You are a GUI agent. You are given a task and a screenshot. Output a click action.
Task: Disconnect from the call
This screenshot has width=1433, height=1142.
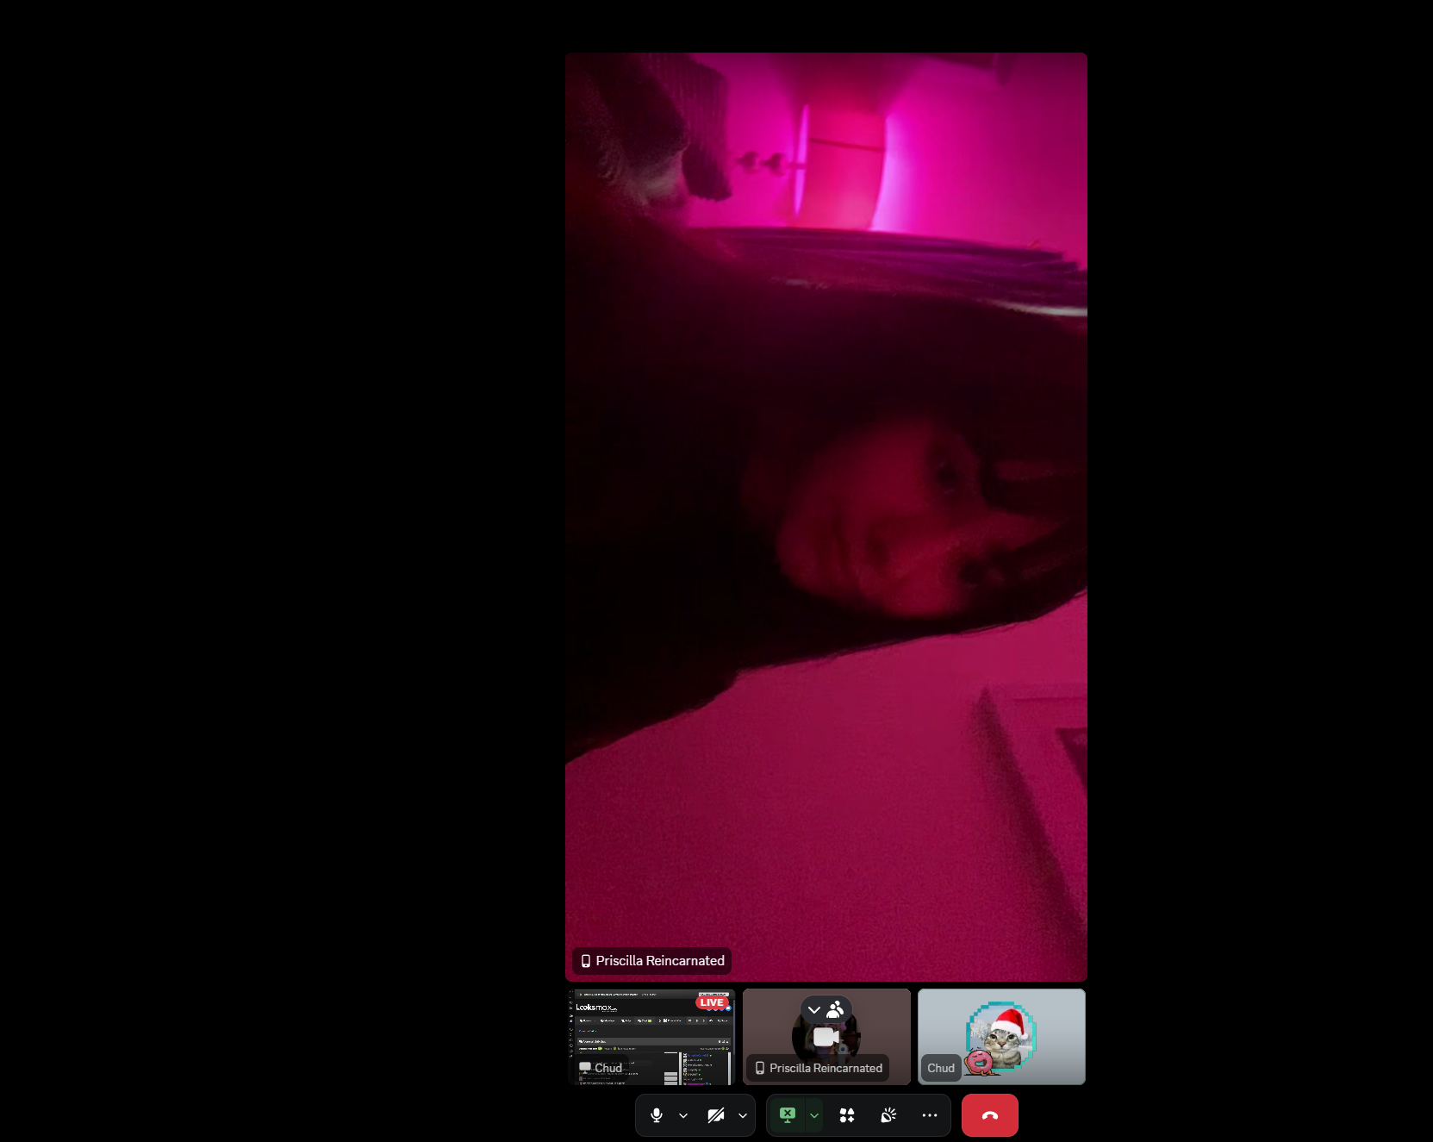point(989,1115)
